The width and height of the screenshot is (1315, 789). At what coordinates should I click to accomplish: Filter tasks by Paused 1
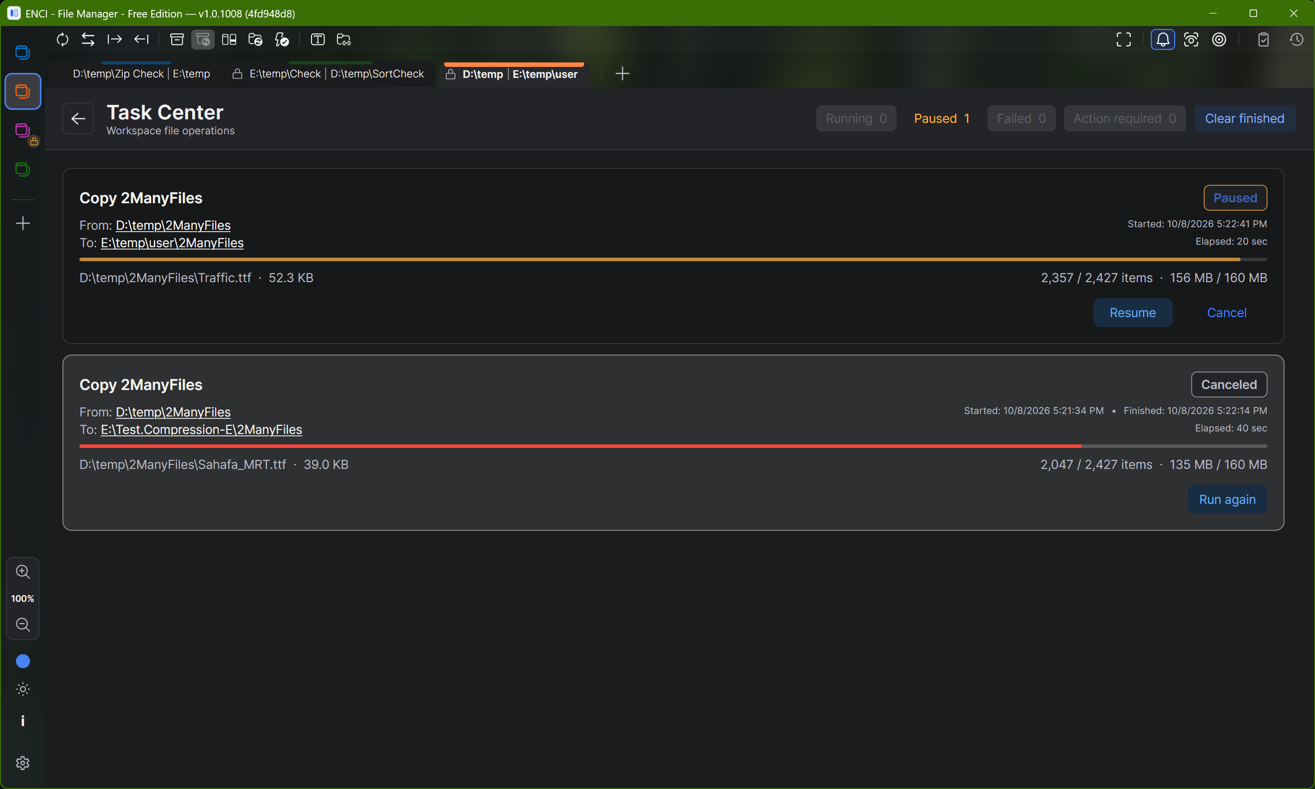pyautogui.click(x=942, y=118)
